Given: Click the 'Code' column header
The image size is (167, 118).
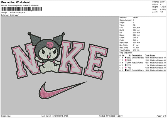Looking at the screenshot, I should [147, 55].
